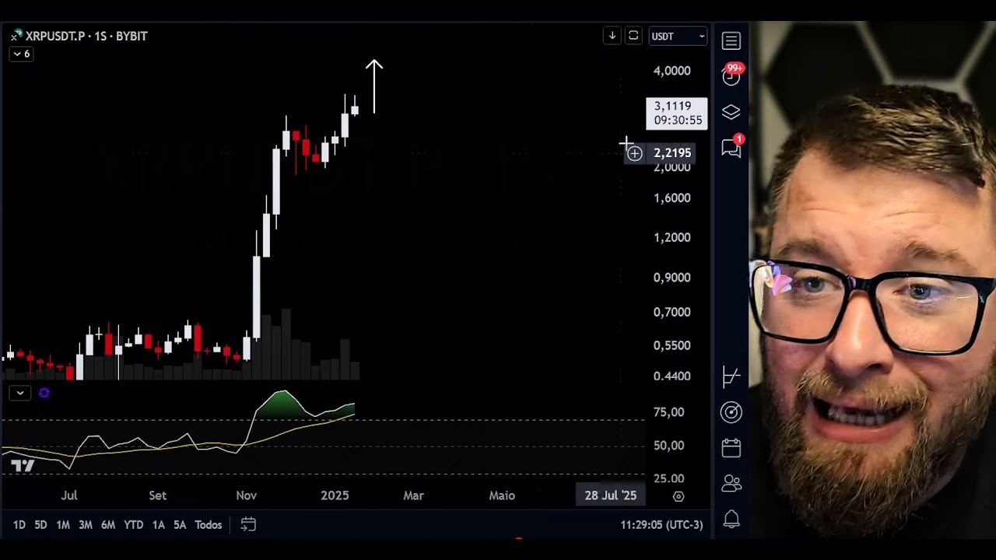
Task: Open the notifications bell icon
Action: coord(731,519)
